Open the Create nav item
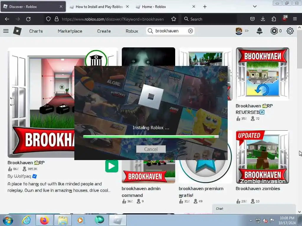The height and width of the screenshot is (226, 302). pos(104,31)
